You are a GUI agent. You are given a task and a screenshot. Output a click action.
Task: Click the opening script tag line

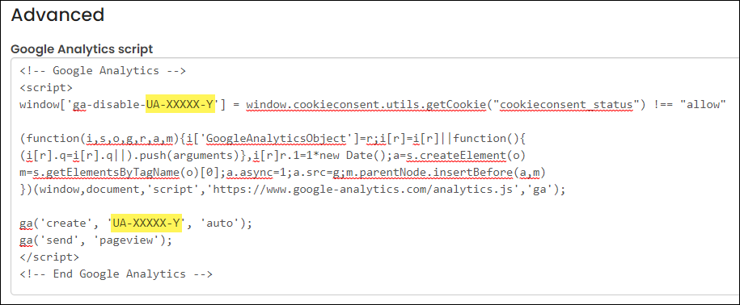(x=46, y=88)
